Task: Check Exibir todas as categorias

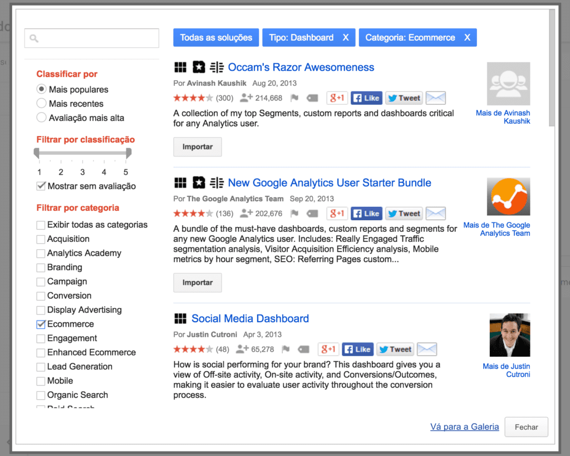Action: pos(41,225)
